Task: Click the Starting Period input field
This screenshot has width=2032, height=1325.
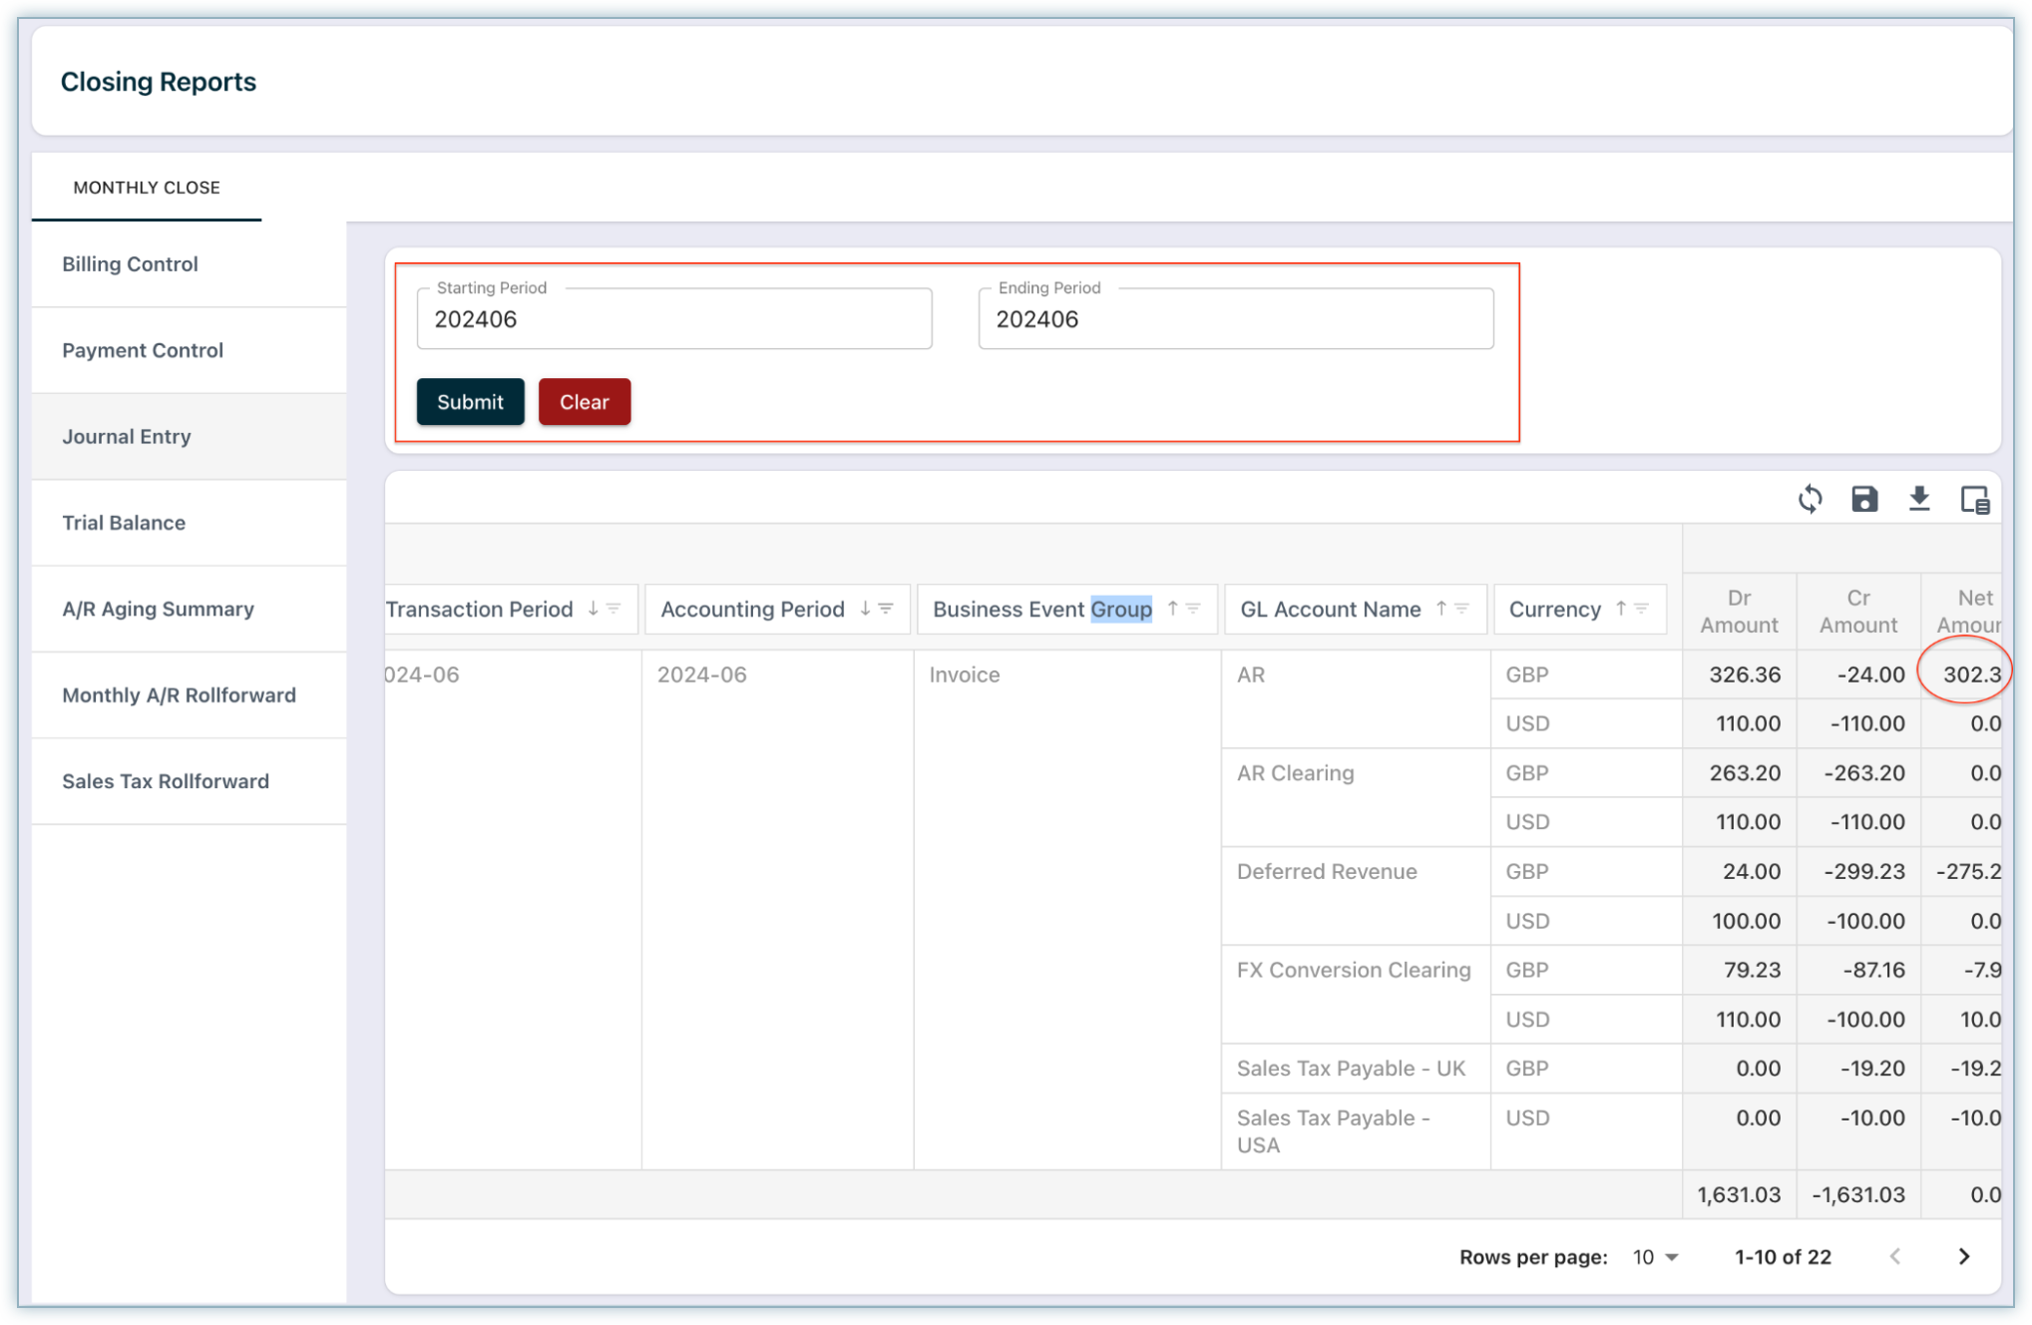Action: [x=673, y=319]
